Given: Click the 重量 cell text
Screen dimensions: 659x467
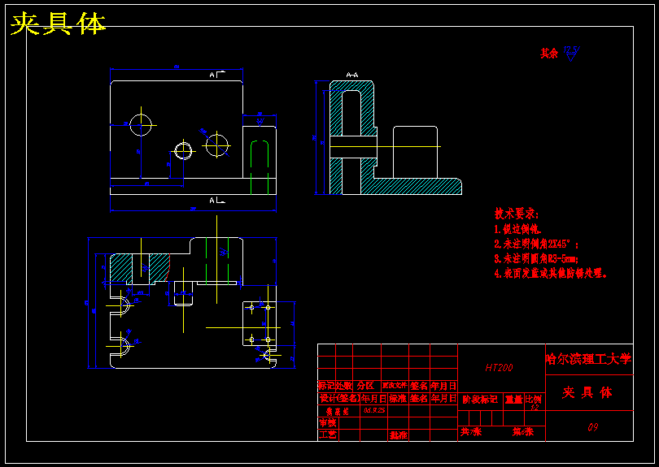Looking at the screenshot, I should point(513,400).
